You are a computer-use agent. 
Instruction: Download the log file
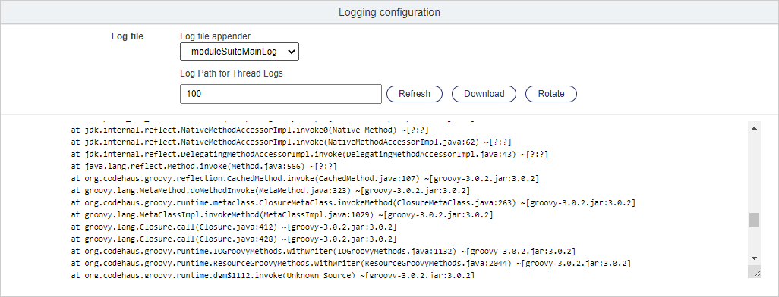click(x=484, y=94)
